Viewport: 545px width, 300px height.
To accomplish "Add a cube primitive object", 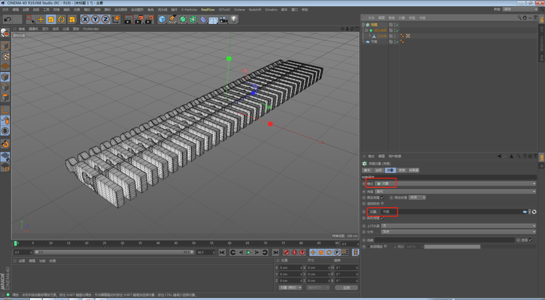I will 162,19.
